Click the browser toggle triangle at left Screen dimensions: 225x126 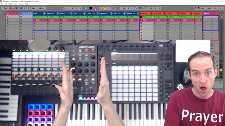click(x=3, y=13)
